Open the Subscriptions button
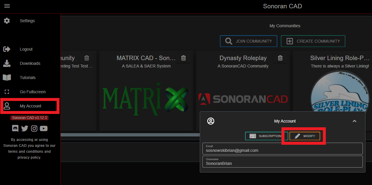The width and height of the screenshot is (372, 185). pos(266,136)
